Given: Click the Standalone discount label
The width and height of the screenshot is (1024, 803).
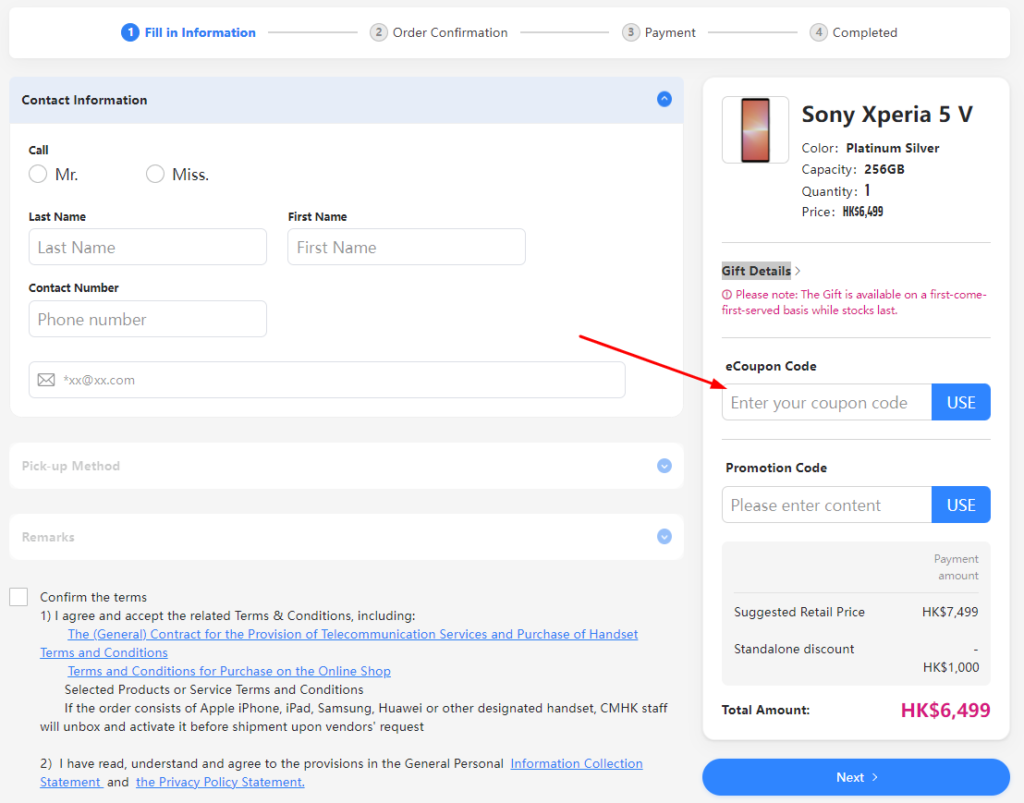Looking at the screenshot, I should pyautogui.click(x=794, y=649).
